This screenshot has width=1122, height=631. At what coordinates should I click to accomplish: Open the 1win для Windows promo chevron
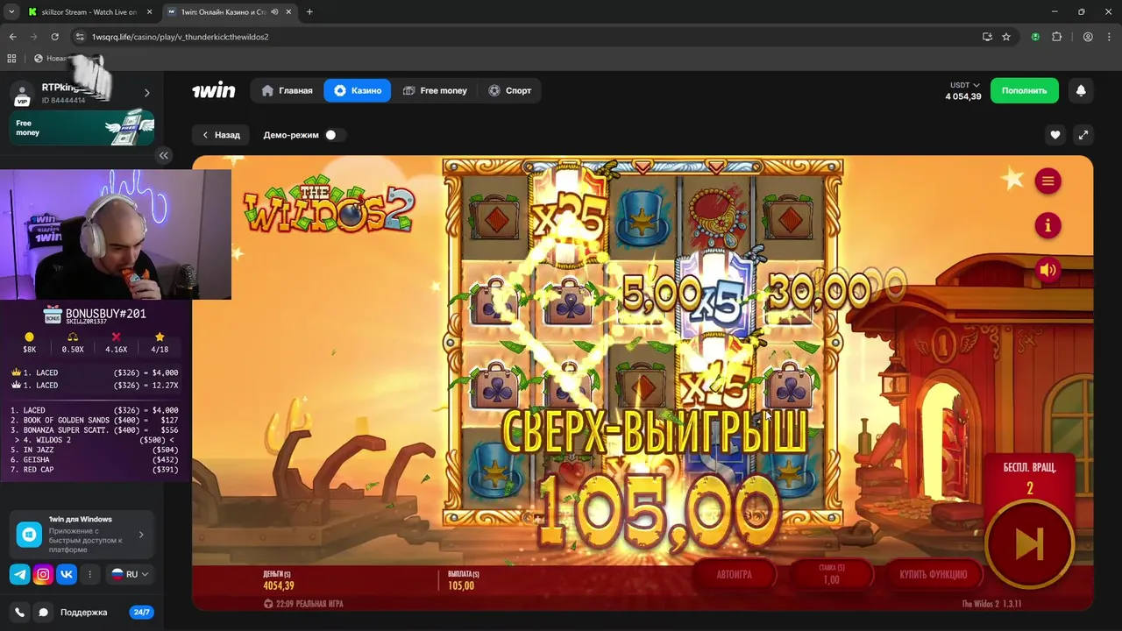pyautogui.click(x=141, y=534)
